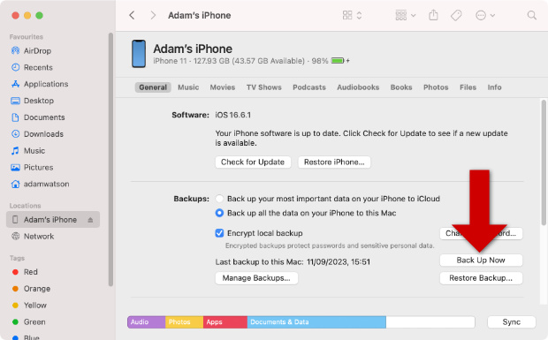Click the iOS 16.6.1 version text

(x=232, y=115)
